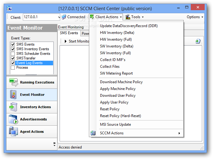Select Update DataDiscoveryRecord (DDR)
Screen dimensions: 213x159
coord(129,26)
